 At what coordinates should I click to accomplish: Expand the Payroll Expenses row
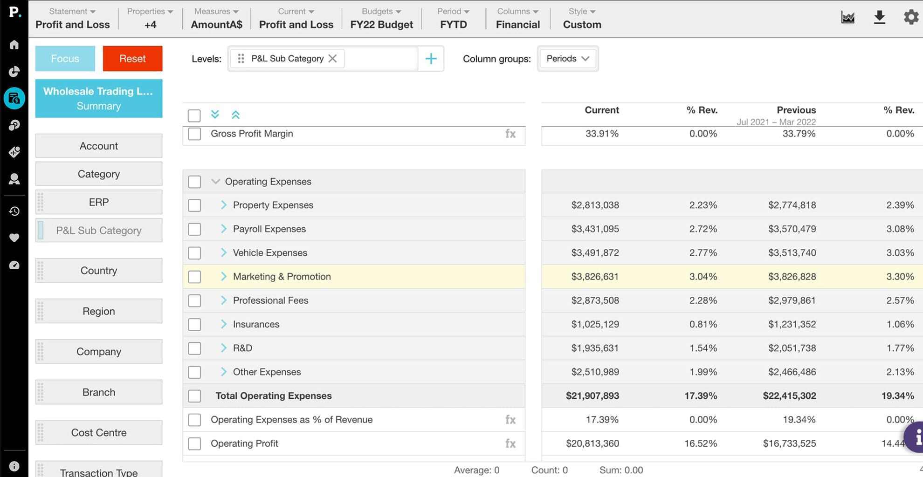(224, 229)
